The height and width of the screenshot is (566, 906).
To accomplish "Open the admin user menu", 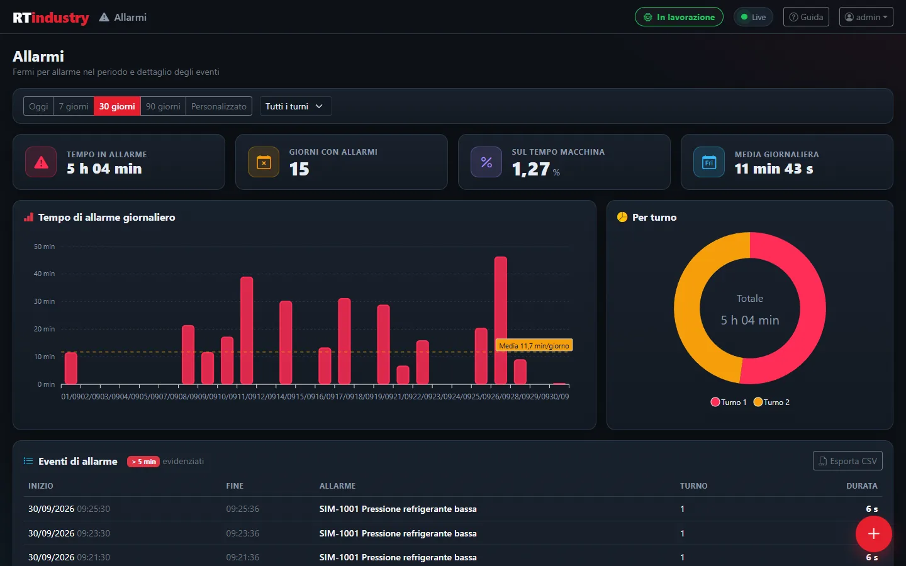I will pyautogui.click(x=866, y=17).
